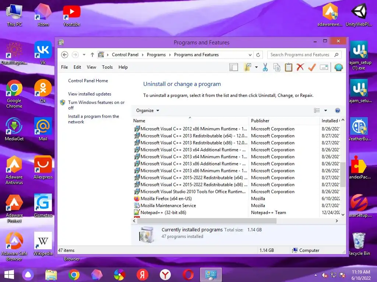Click the Copy toolbar icon
The image size is (377, 282).
[x=277, y=68]
